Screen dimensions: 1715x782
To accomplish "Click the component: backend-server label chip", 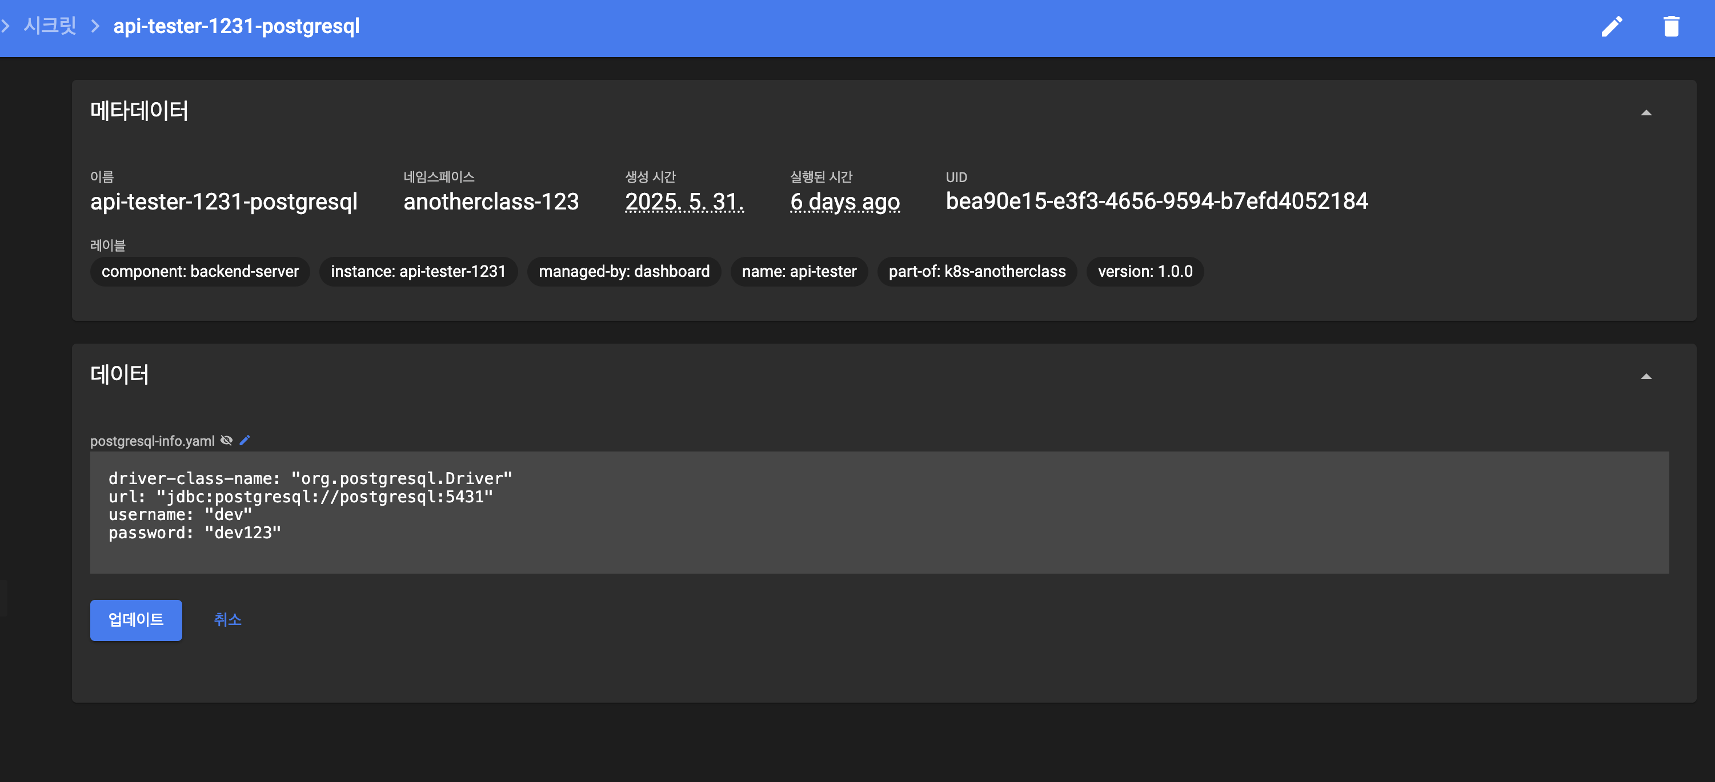I will pos(200,271).
